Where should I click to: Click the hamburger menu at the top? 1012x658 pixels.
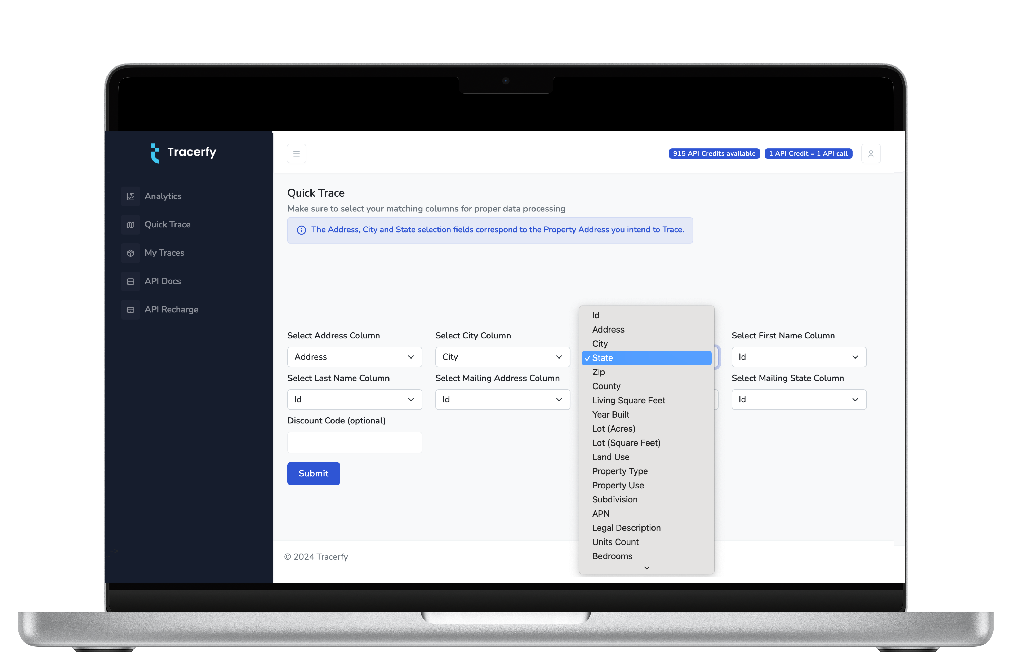tap(296, 153)
